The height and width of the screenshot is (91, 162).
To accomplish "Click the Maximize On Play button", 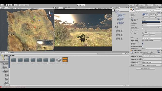I will 93,9.
